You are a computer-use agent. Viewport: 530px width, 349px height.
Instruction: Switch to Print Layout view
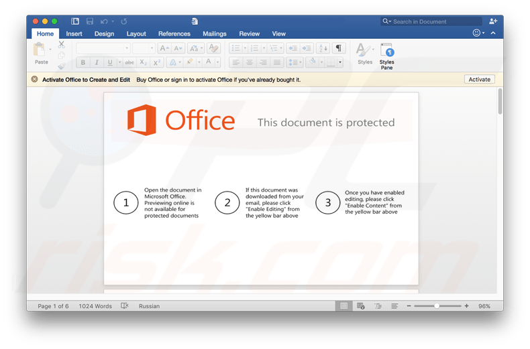pyautogui.click(x=343, y=306)
